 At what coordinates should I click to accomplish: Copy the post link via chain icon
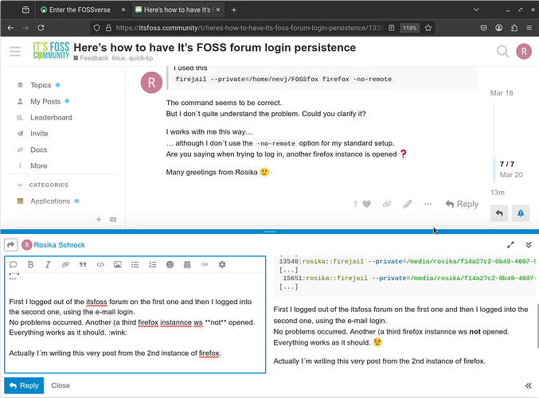pos(387,204)
